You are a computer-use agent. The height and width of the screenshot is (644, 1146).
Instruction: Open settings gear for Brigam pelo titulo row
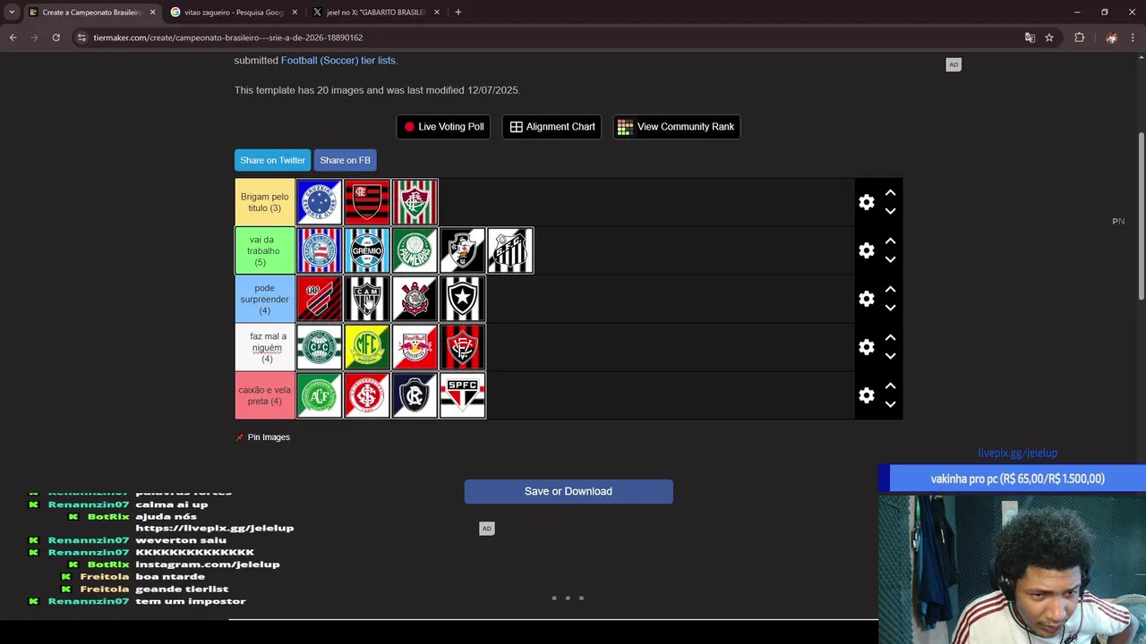click(867, 202)
